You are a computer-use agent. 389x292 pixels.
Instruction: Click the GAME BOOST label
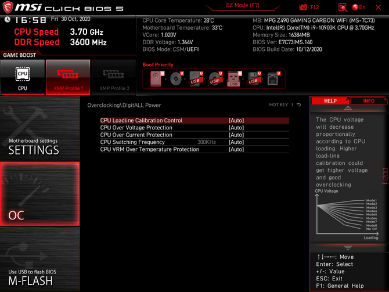(x=19, y=55)
